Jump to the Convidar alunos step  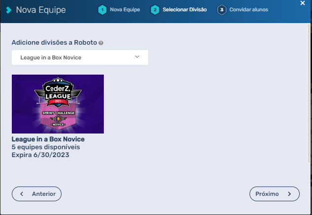(x=248, y=9)
